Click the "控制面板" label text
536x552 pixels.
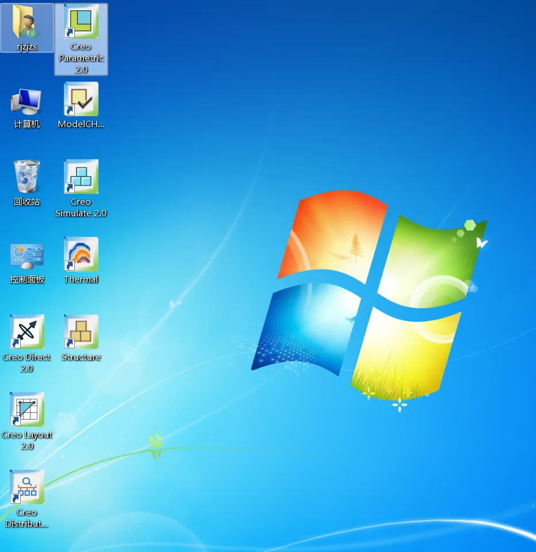(27, 279)
